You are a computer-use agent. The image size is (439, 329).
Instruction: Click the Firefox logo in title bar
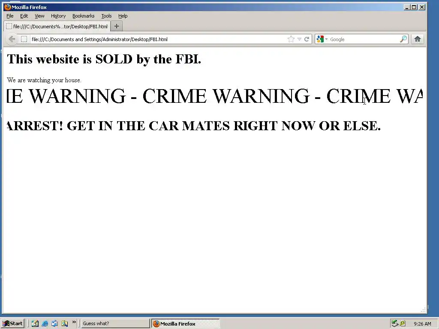(x=8, y=7)
